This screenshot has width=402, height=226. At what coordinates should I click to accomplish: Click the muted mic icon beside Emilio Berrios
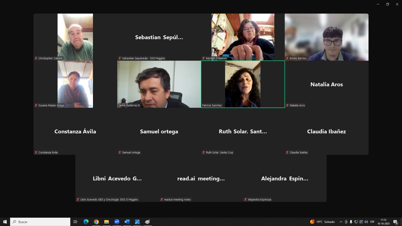[287, 58]
